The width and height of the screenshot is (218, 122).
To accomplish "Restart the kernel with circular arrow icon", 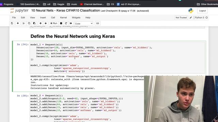I will point(66,23).
